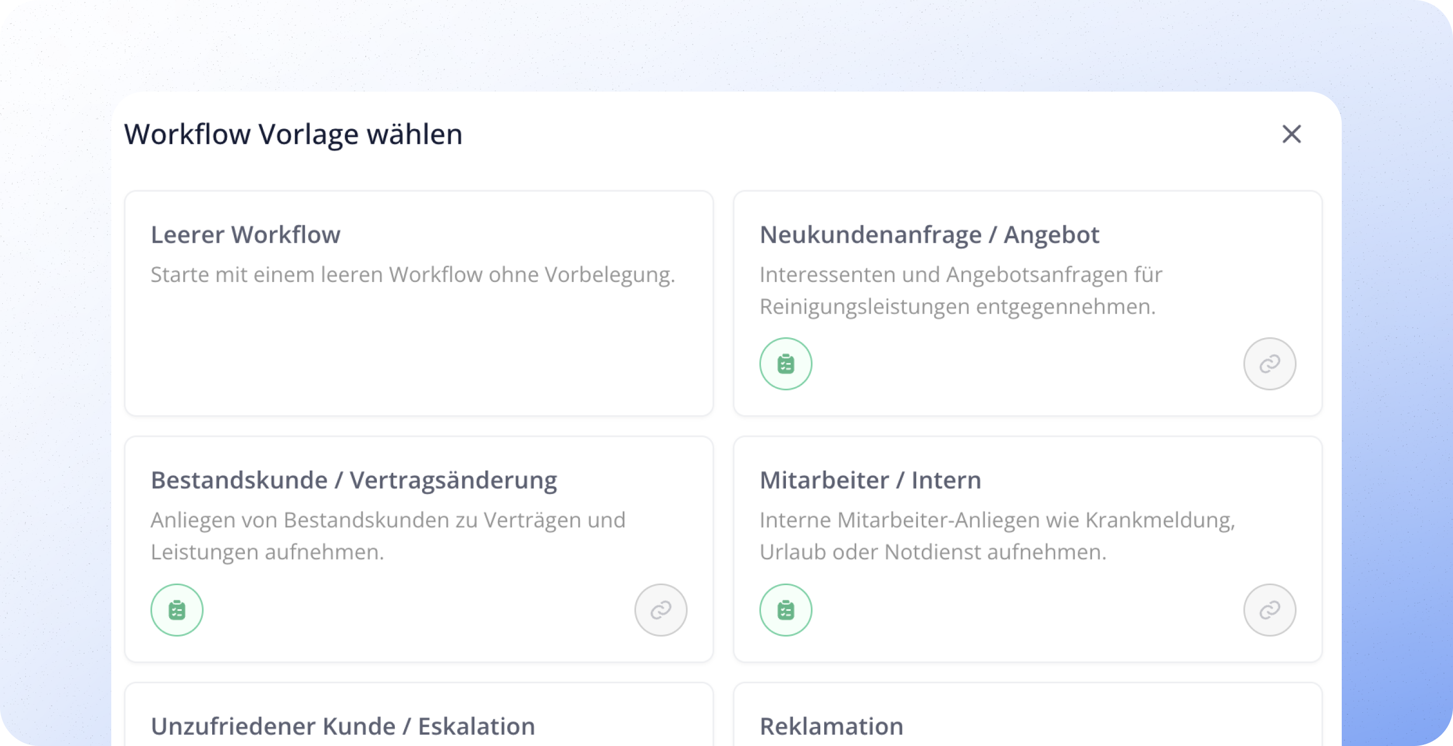This screenshot has height=746, width=1453.
Task: Click the Reklamation card heading
Action: click(831, 726)
